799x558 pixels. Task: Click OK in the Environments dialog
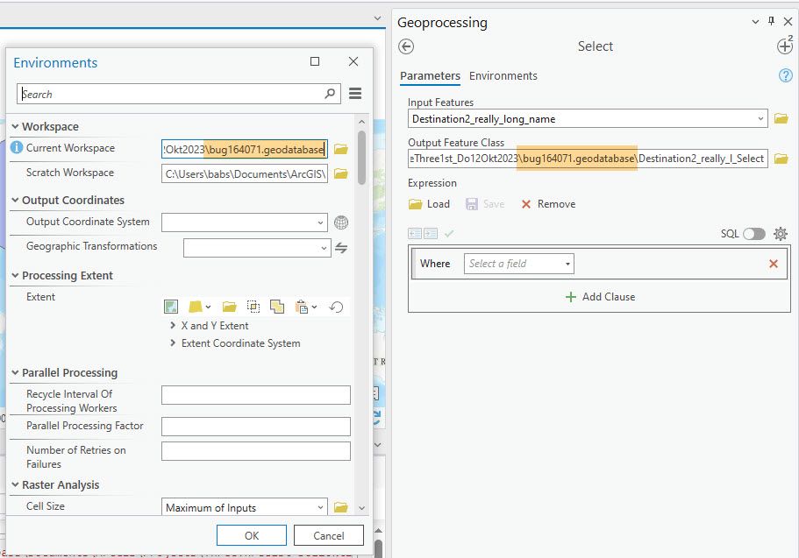pos(252,535)
